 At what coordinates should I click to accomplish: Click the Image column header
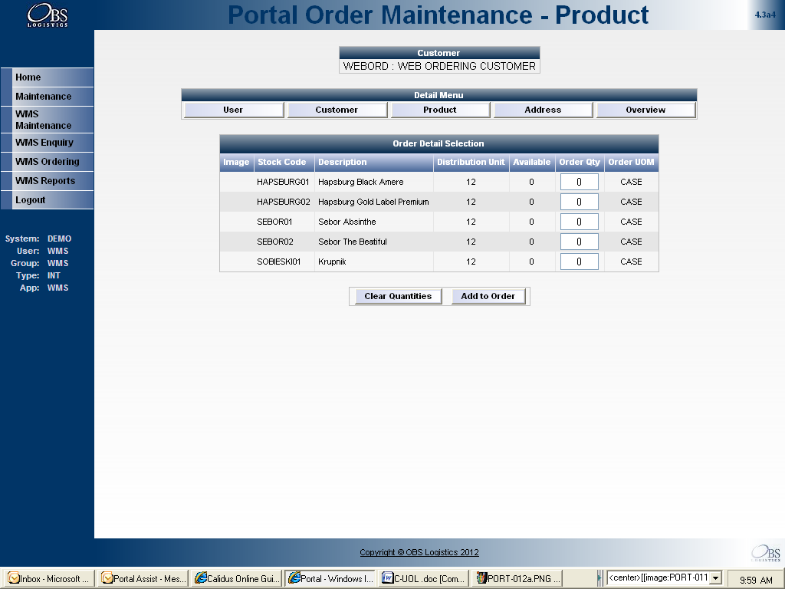point(236,163)
